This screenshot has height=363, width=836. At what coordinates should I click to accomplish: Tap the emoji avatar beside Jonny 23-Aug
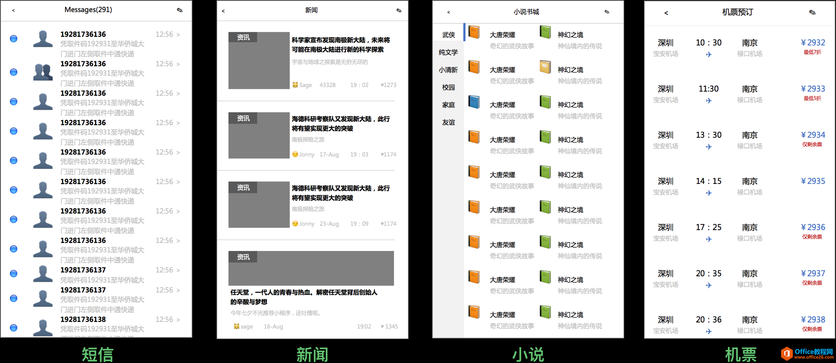pos(295,224)
